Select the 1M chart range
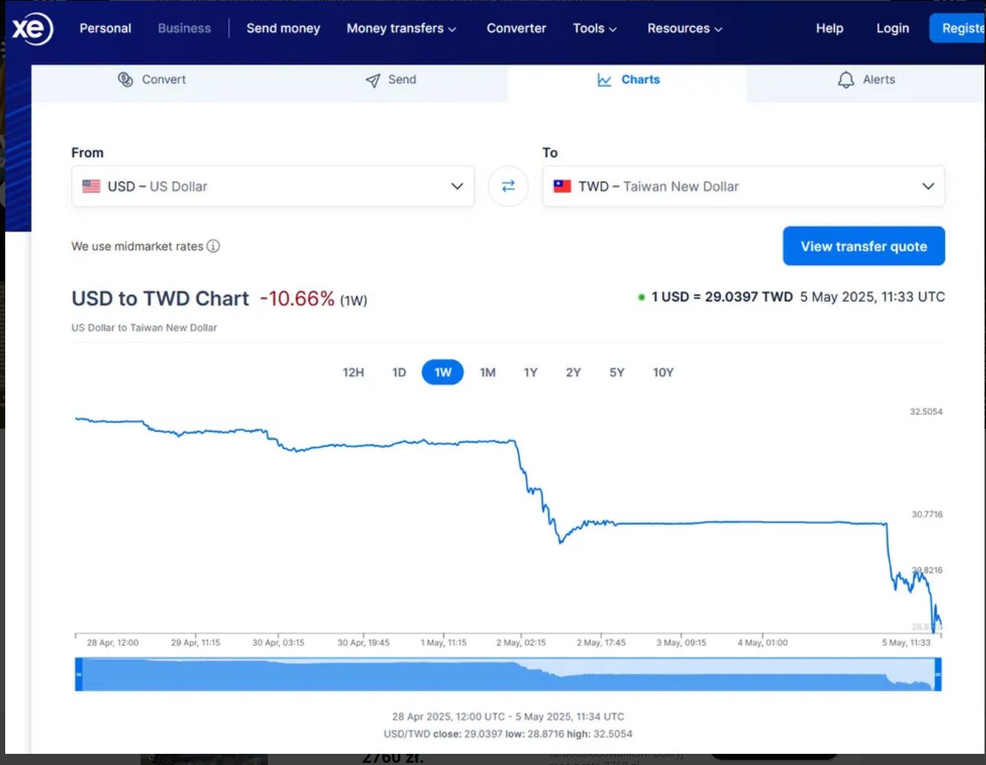Image resolution: width=986 pixels, height=765 pixels. point(487,372)
